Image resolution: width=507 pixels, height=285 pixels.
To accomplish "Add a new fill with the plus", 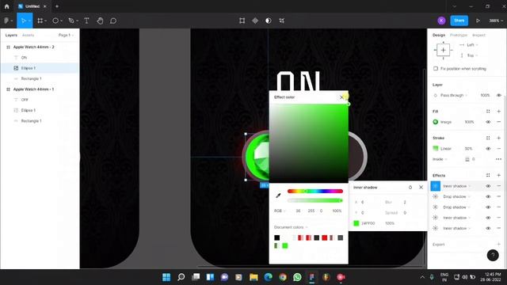I will coord(498,112).
